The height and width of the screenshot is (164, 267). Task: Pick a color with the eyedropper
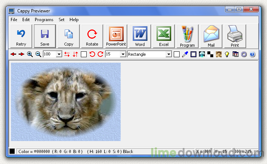185,54
